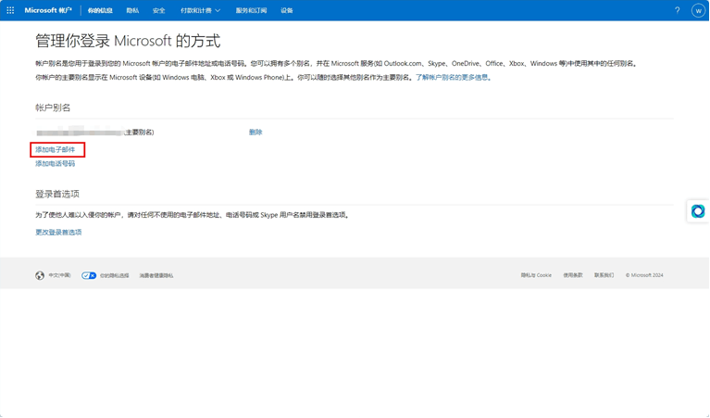The height and width of the screenshot is (418, 710).
Task: Click the 管理你登录 Microsoft 的方式 heading
Action: point(128,41)
